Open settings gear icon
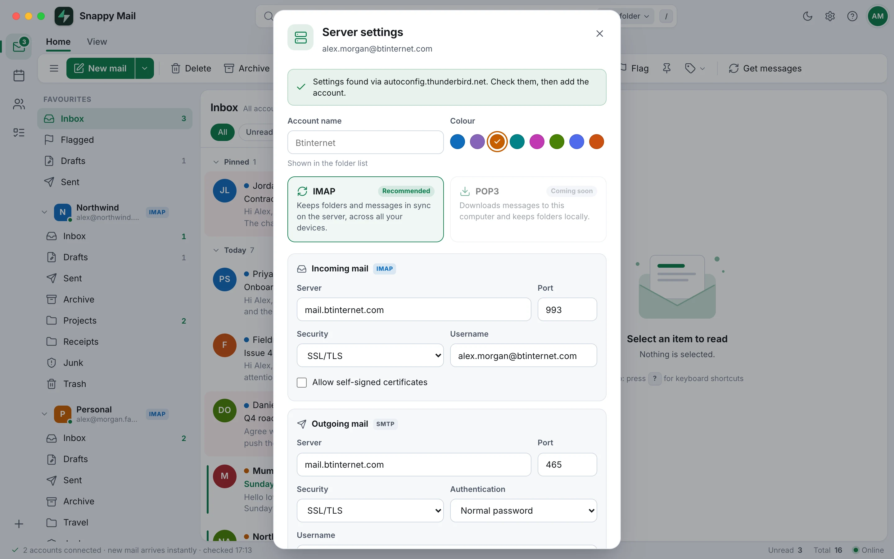The height and width of the screenshot is (559, 894). (x=830, y=16)
